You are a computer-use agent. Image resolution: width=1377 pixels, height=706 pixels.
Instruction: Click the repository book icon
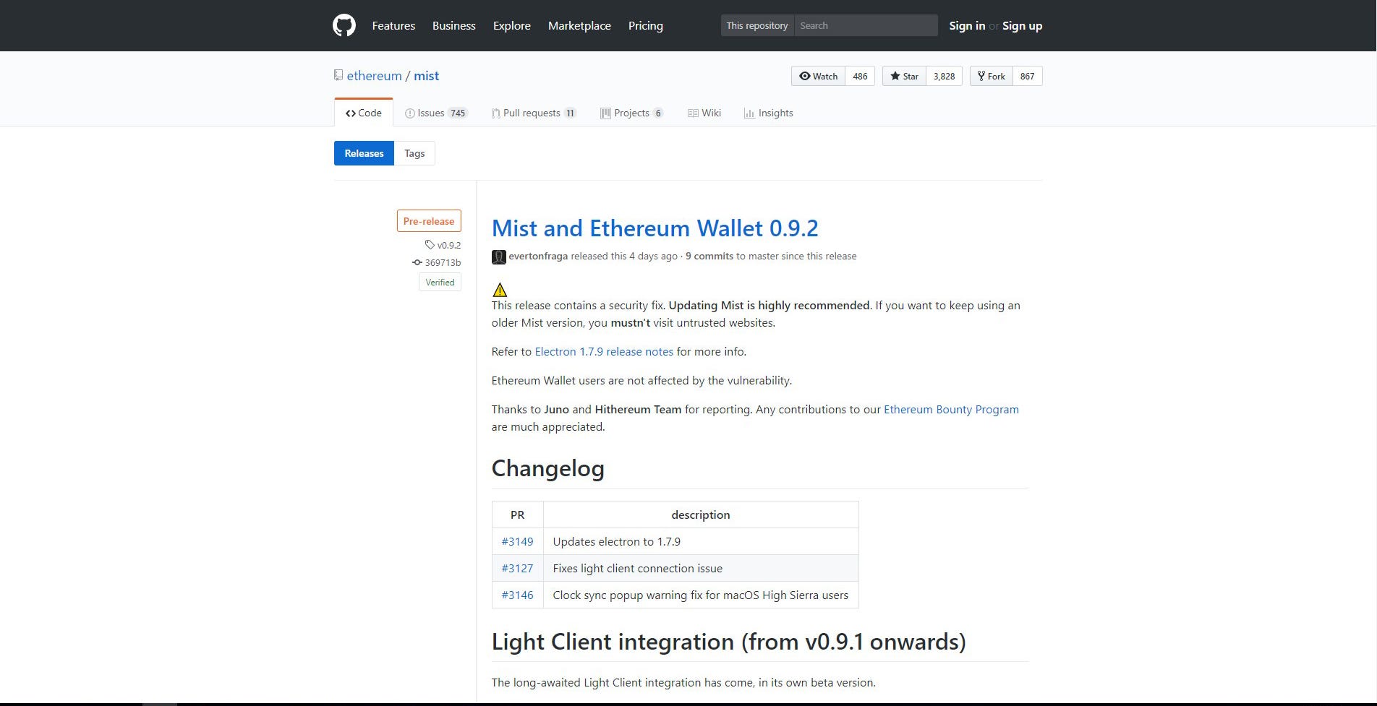click(x=338, y=75)
